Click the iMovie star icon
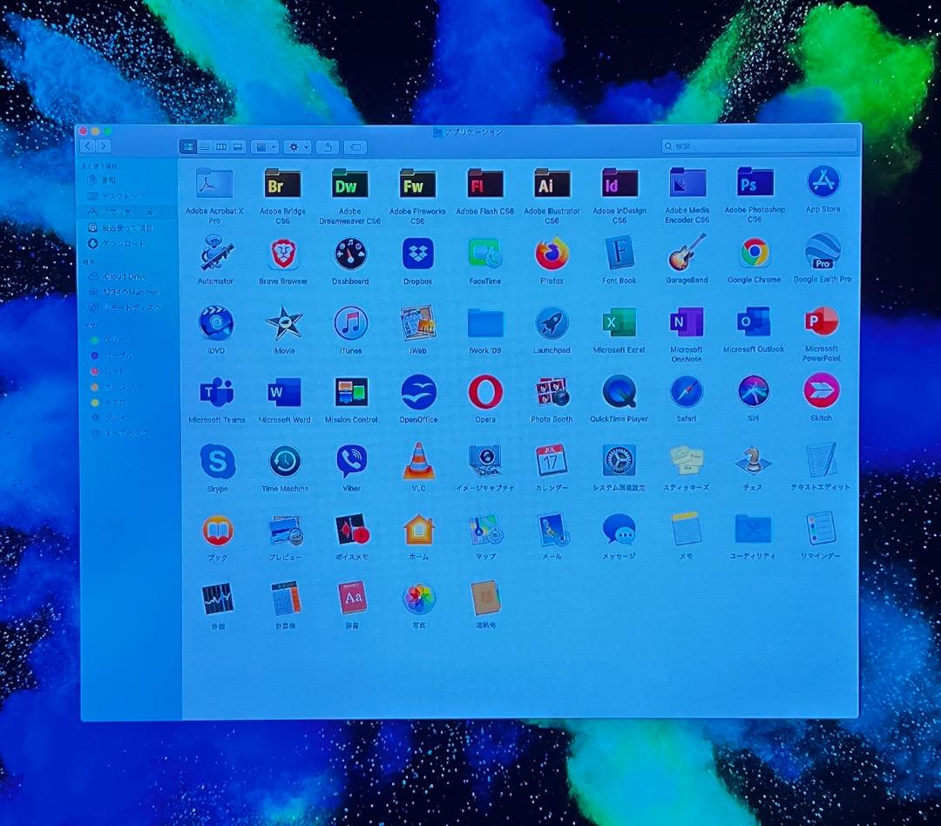 pos(283,323)
